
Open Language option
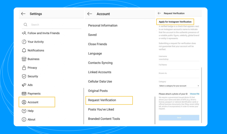(x=95, y=53)
